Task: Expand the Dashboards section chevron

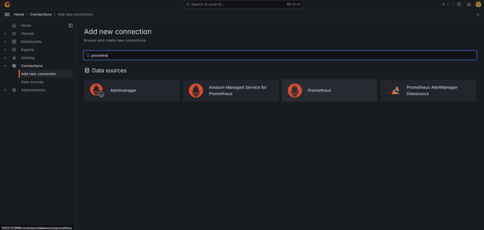Action: [5, 42]
